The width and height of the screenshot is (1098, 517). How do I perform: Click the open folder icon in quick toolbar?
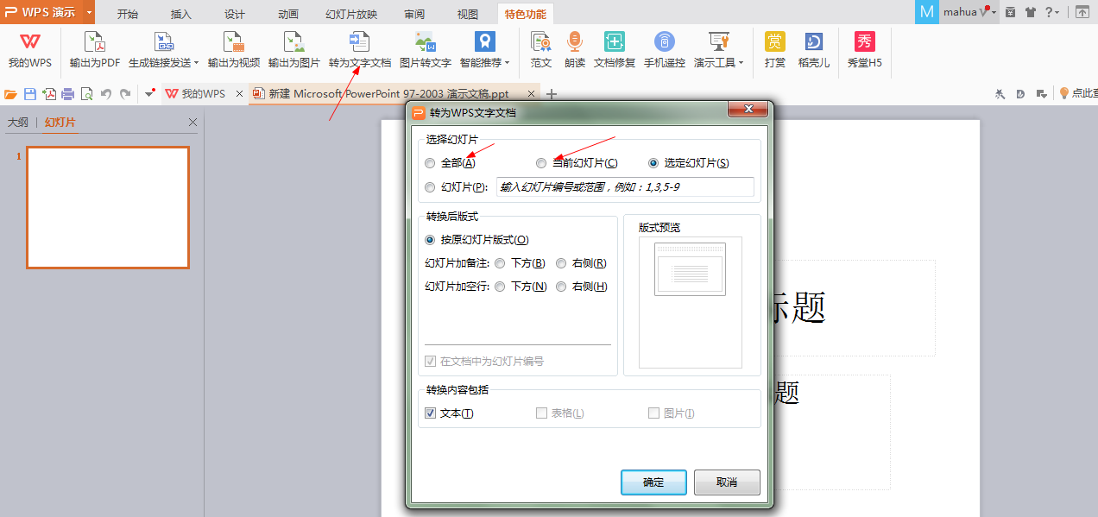click(11, 93)
